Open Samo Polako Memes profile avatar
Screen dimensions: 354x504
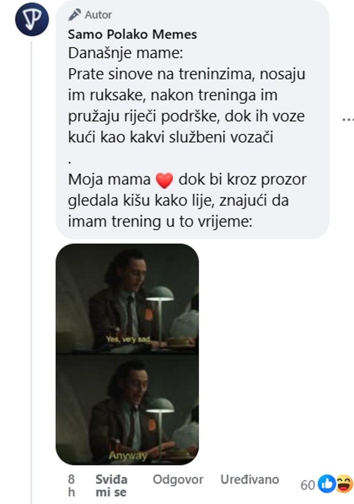point(32,19)
